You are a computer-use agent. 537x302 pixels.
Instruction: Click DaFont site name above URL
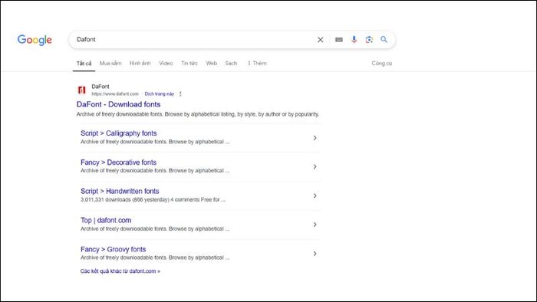click(x=100, y=87)
